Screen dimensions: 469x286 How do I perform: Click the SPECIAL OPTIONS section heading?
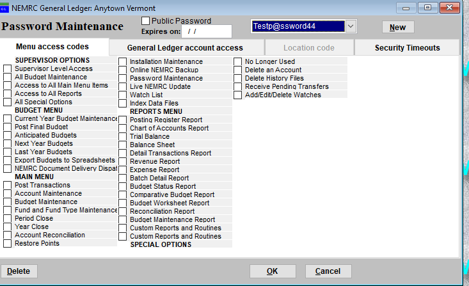pos(161,244)
